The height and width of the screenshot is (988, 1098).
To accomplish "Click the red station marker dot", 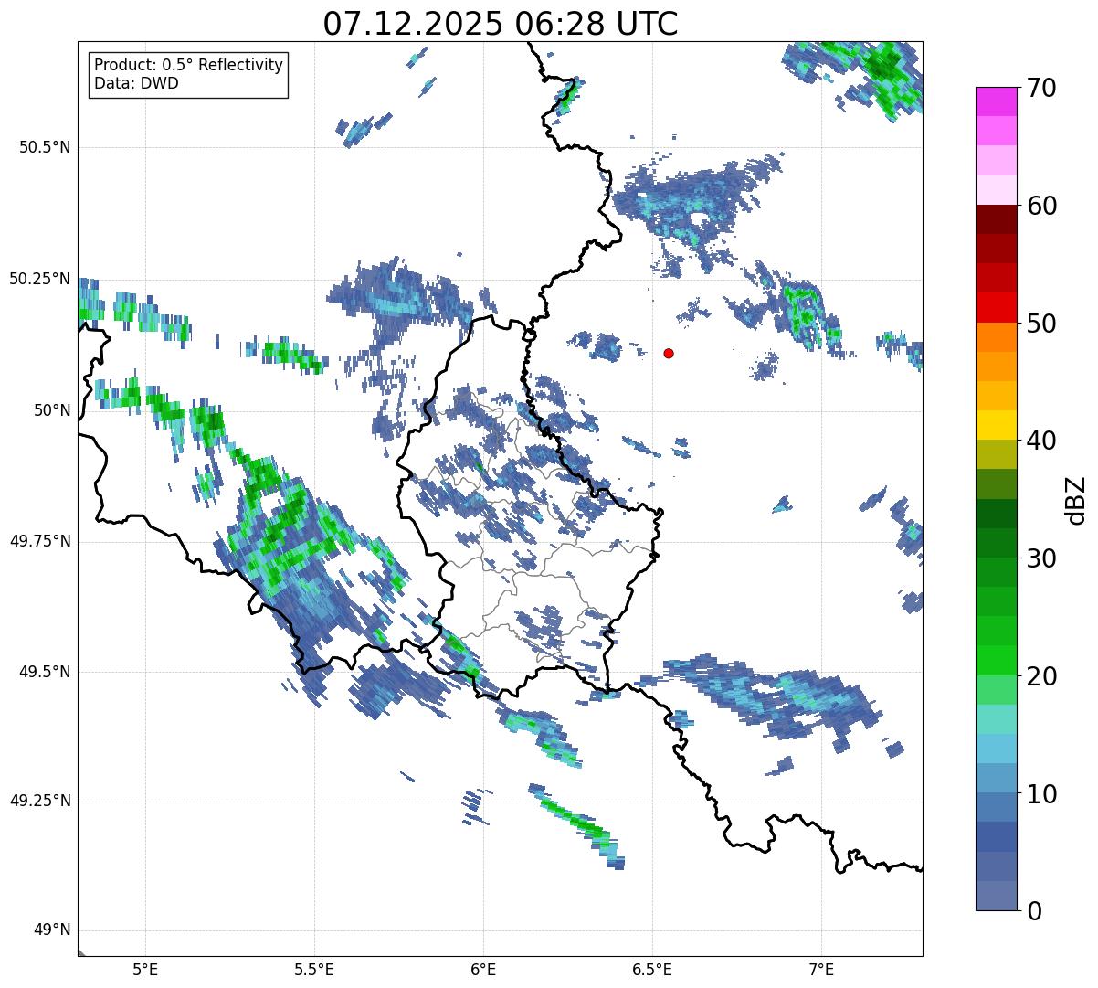I will 669,353.
